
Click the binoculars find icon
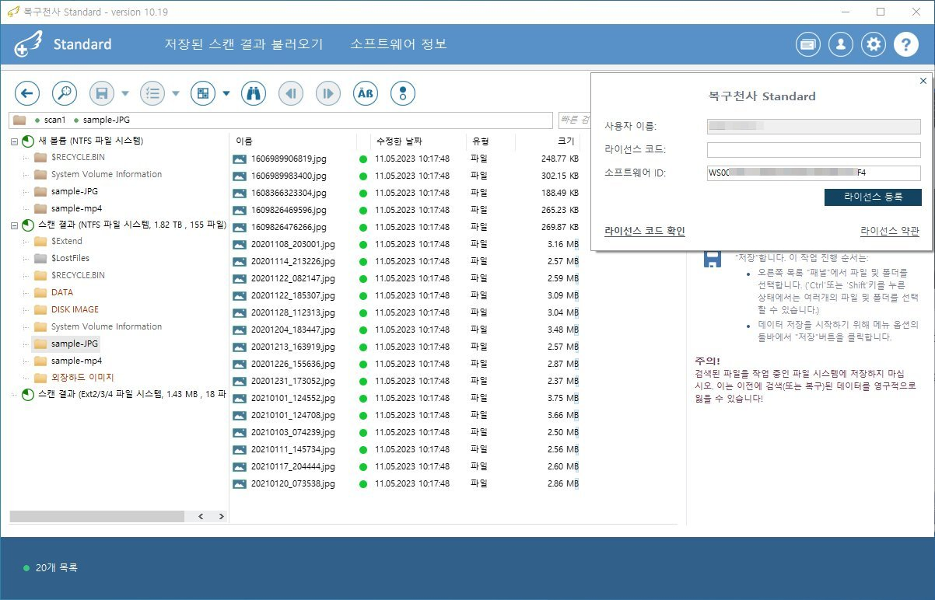click(x=254, y=93)
